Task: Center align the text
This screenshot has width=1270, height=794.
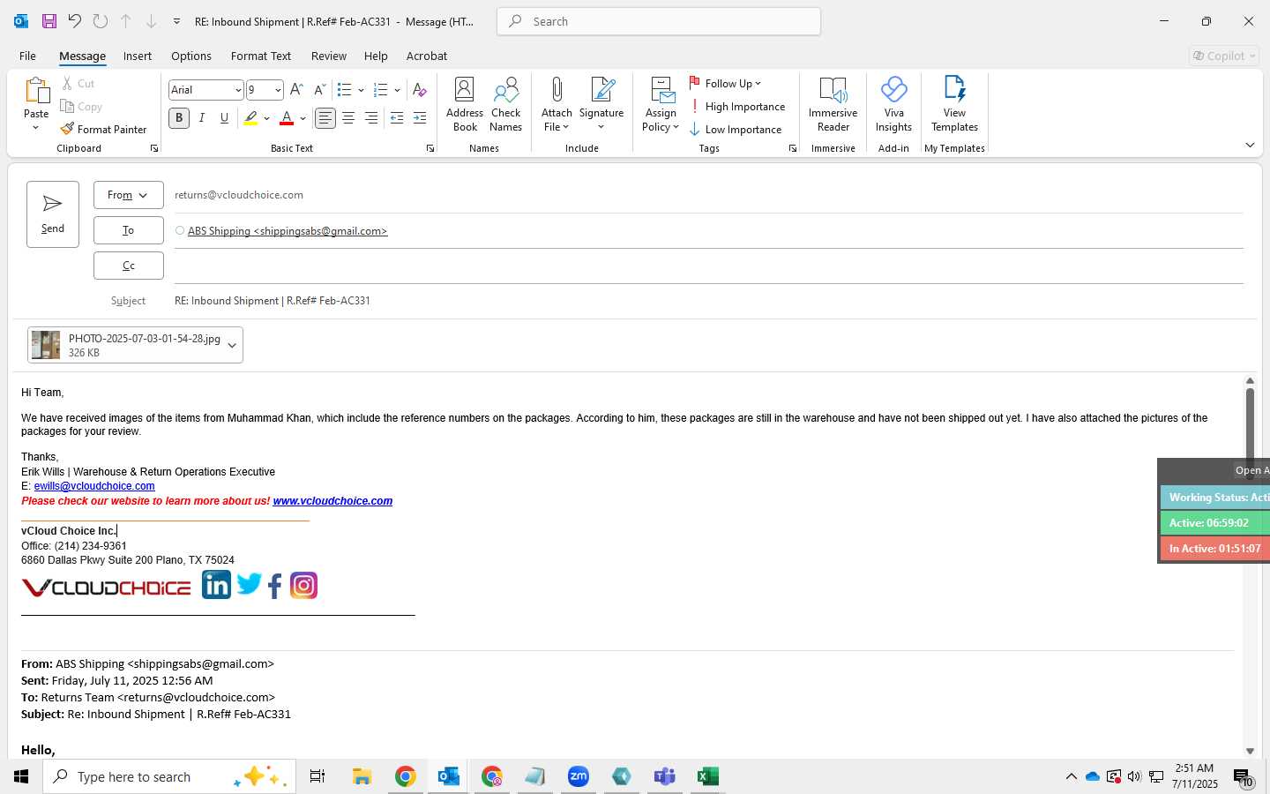Action: [348, 118]
